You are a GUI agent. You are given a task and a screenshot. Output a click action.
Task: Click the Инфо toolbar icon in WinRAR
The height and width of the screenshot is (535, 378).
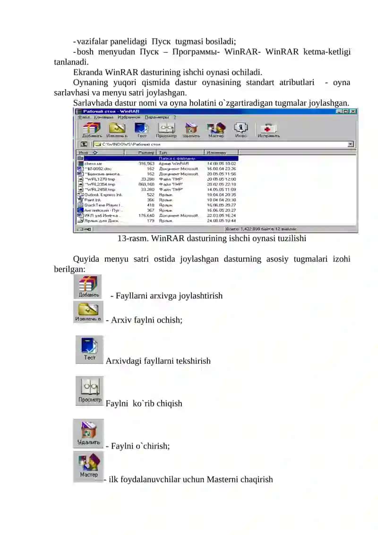point(241,129)
